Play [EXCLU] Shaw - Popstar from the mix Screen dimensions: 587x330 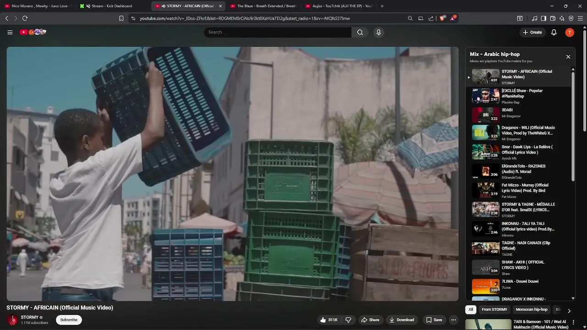pos(519,96)
